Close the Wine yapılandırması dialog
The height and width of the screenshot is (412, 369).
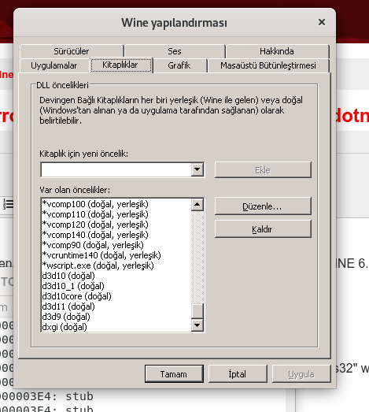pyautogui.click(x=322, y=22)
